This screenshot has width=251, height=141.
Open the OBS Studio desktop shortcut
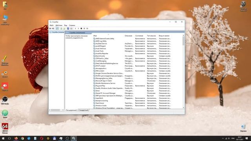pyautogui.click(x=5, y=100)
